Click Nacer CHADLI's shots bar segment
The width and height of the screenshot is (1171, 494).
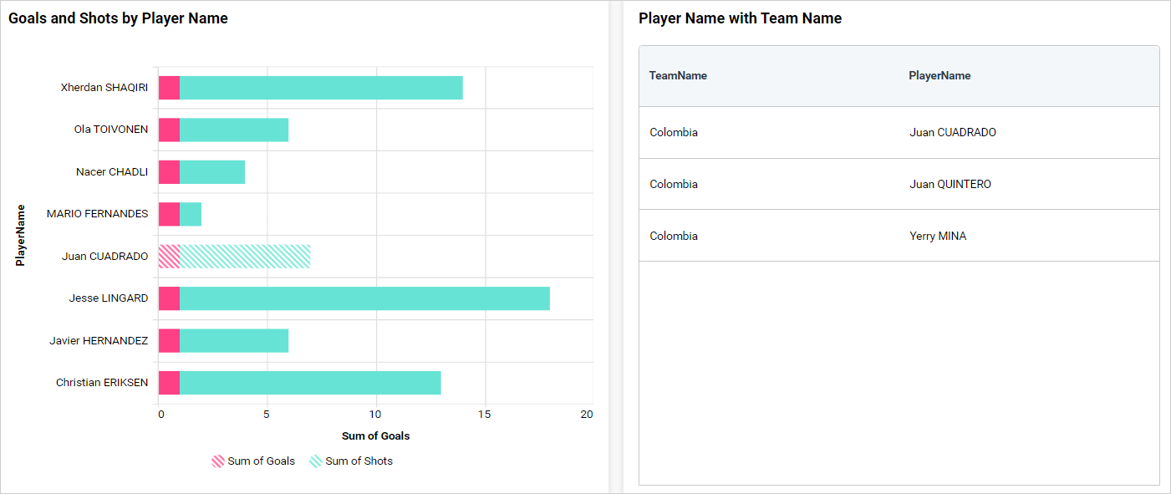[212, 172]
